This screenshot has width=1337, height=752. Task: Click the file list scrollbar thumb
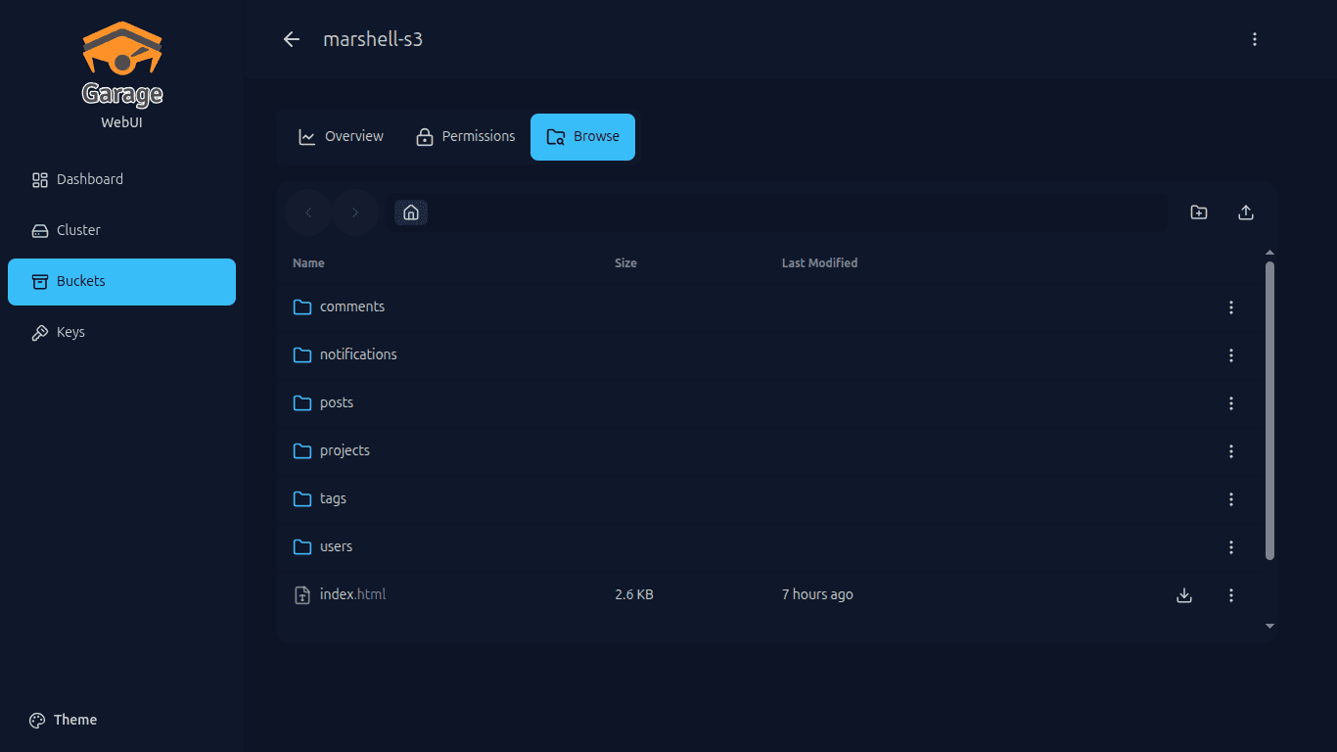[1269, 410]
